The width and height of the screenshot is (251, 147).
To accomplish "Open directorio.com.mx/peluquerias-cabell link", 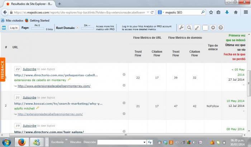I will click(56, 75).
